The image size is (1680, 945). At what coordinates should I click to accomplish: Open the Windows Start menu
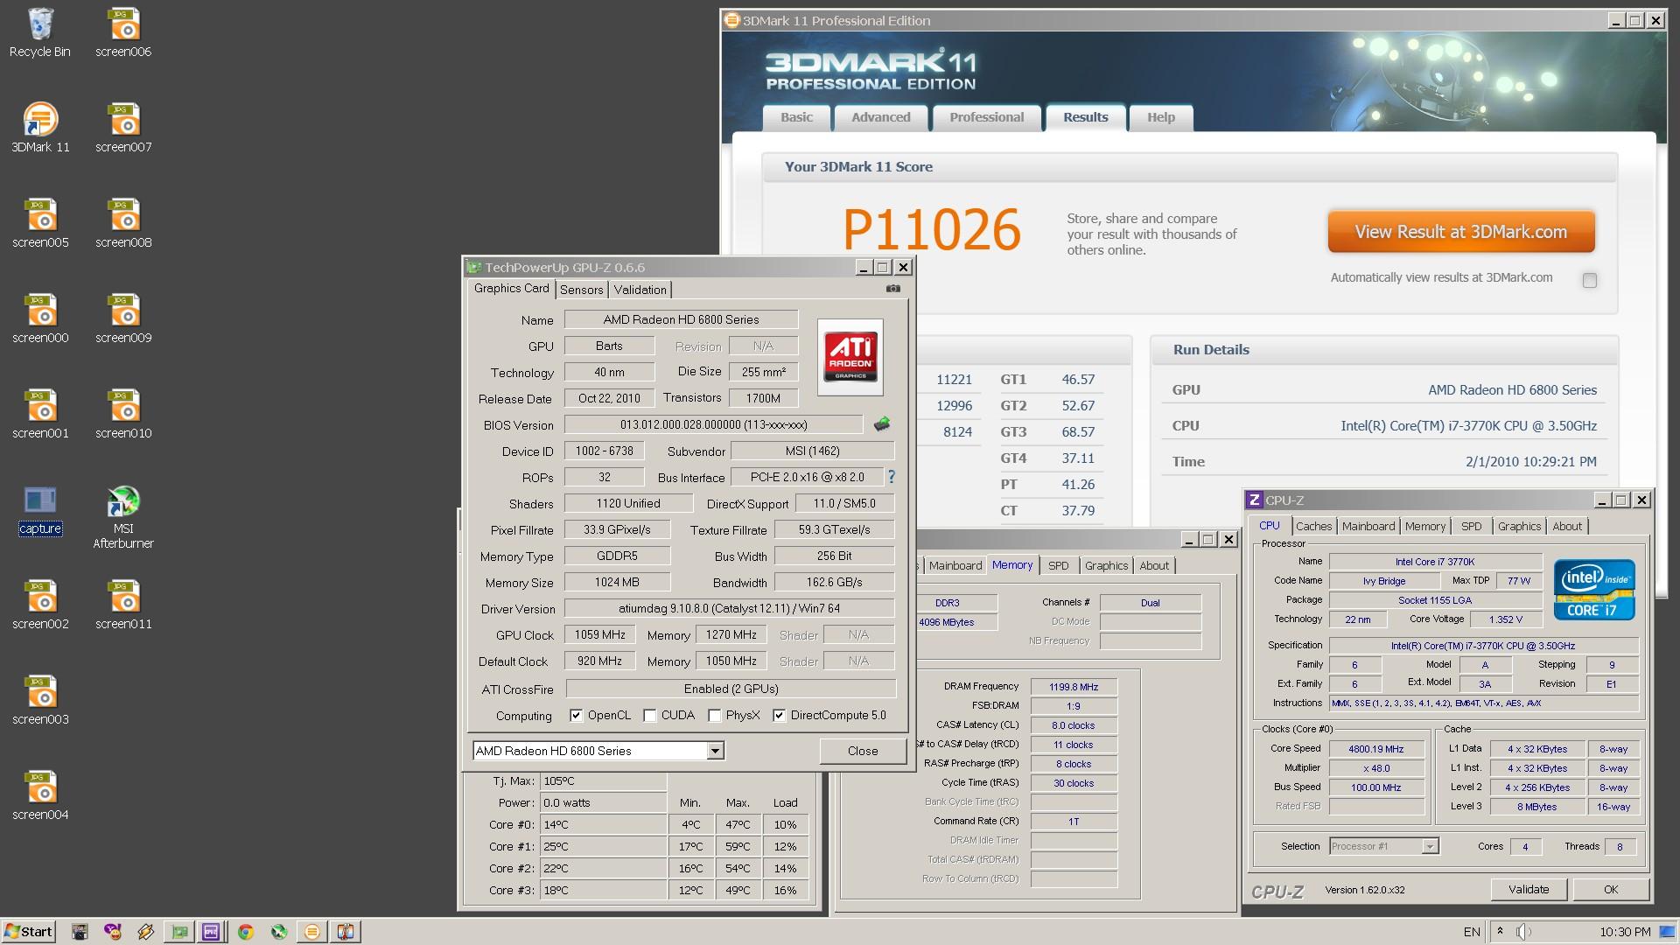[29, 932]
